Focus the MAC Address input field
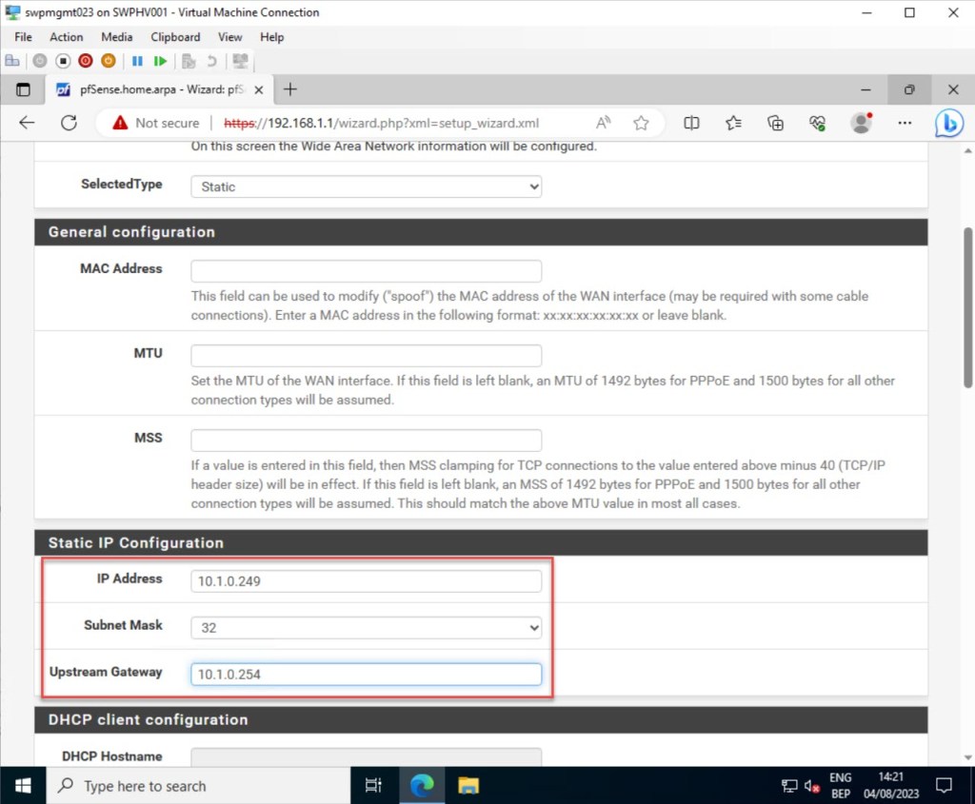 click(x=366, y=271)
